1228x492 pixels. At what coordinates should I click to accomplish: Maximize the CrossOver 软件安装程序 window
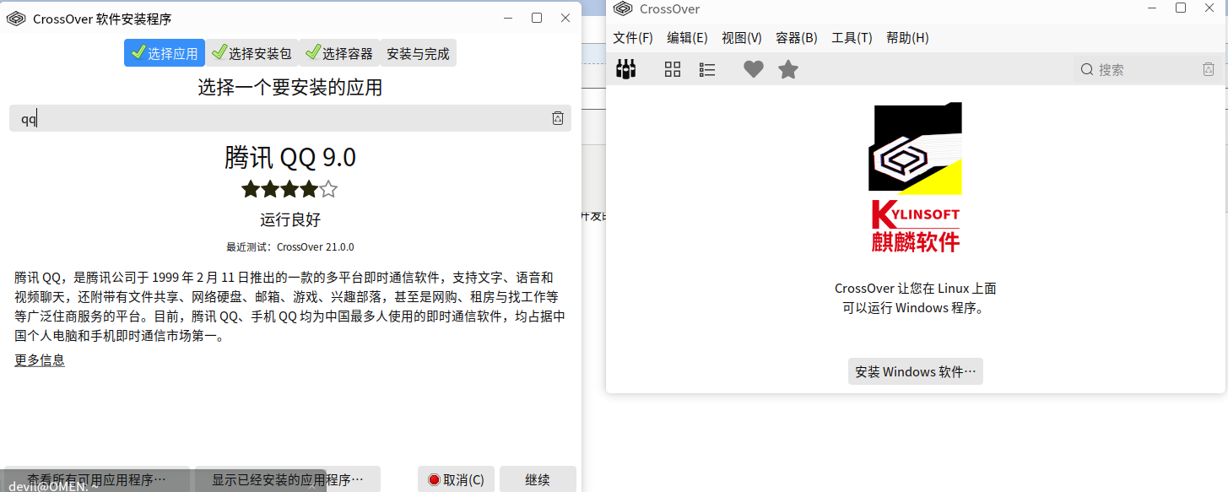point(537,18)
